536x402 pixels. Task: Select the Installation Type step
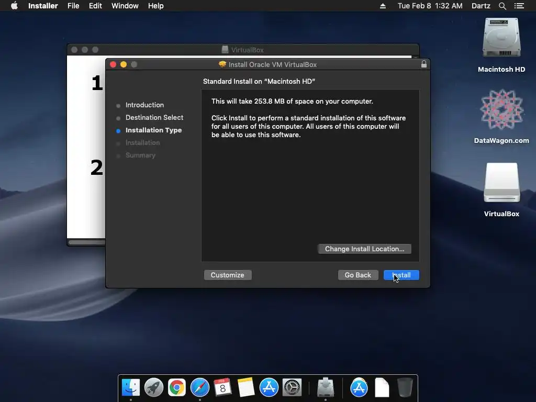pyautogui.click(x=153, y=130)
